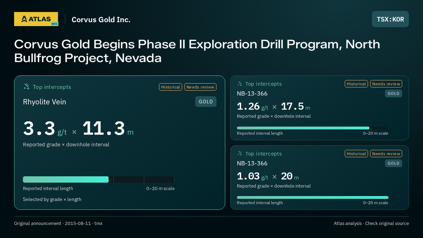Click the Atlas logo badge

36,19
